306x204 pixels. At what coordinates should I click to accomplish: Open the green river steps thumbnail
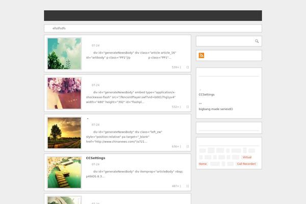64,172
